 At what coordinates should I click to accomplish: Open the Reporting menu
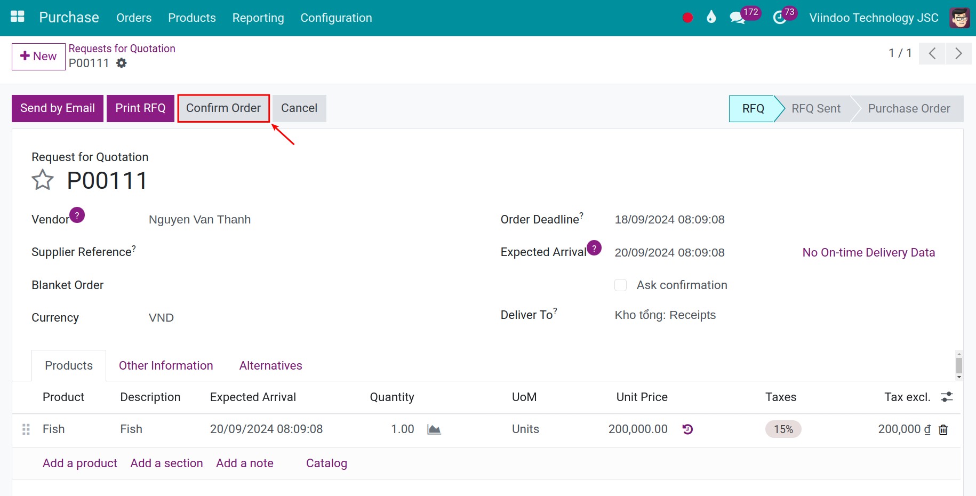(258, 18)
